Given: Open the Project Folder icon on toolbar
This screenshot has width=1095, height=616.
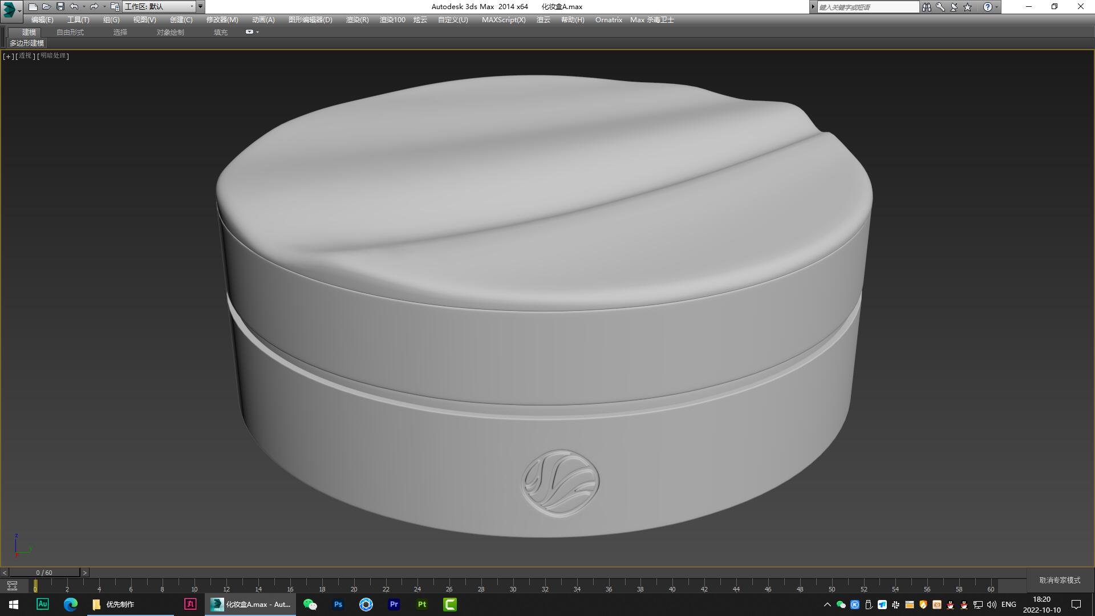Looking at the screenshot, I should pos(114,7).
